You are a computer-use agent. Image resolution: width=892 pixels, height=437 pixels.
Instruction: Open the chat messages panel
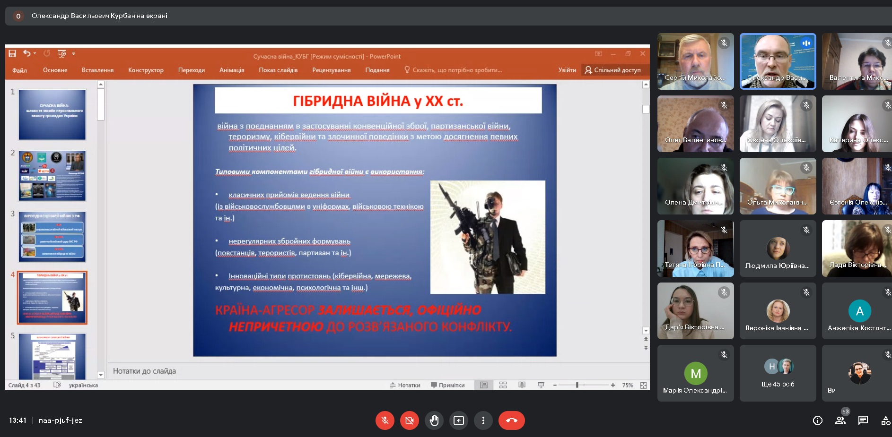(863, 420)
